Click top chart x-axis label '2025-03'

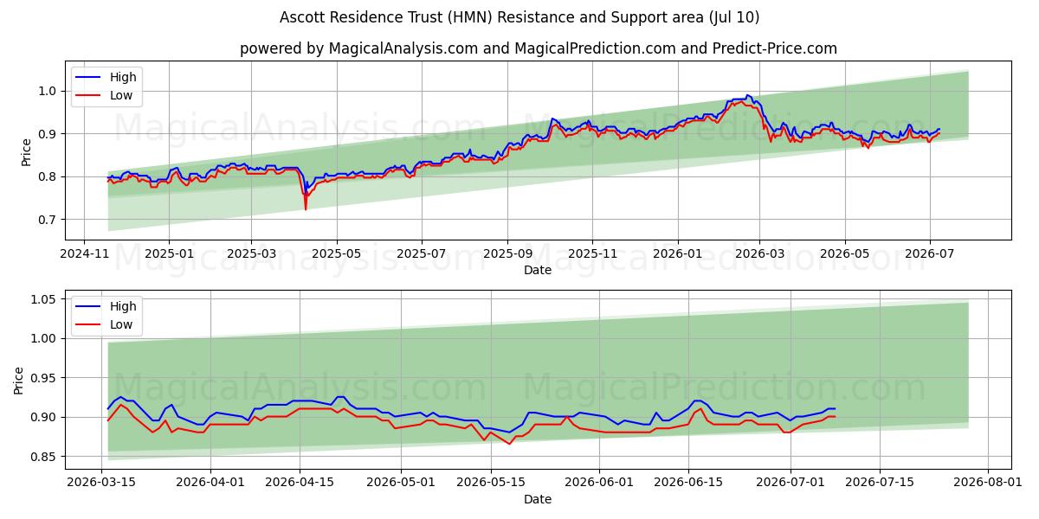click(251, 255)
